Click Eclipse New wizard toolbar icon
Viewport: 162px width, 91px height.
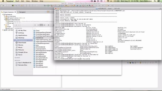2,6
